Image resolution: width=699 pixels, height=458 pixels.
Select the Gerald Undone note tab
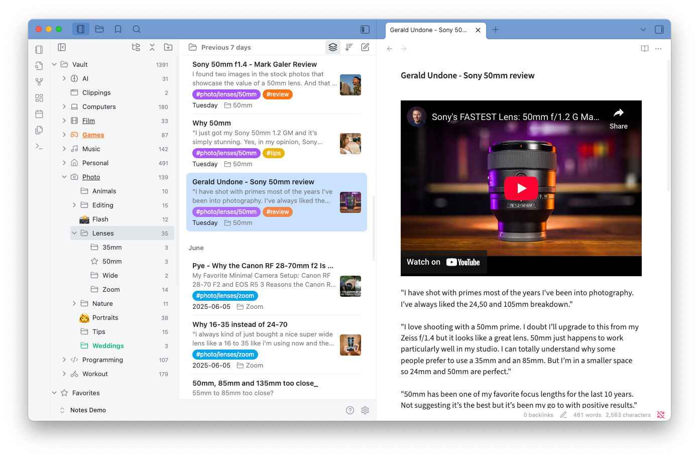[x=428, y=30]
